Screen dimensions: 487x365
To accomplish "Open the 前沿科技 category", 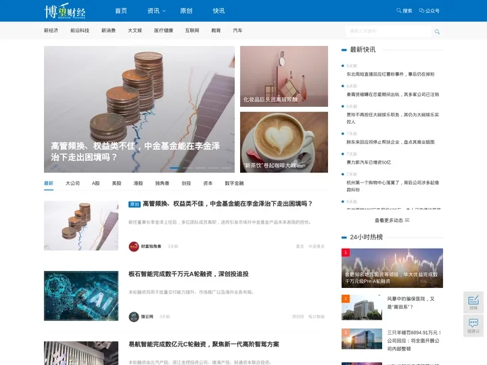I will [x=80, y=30].
